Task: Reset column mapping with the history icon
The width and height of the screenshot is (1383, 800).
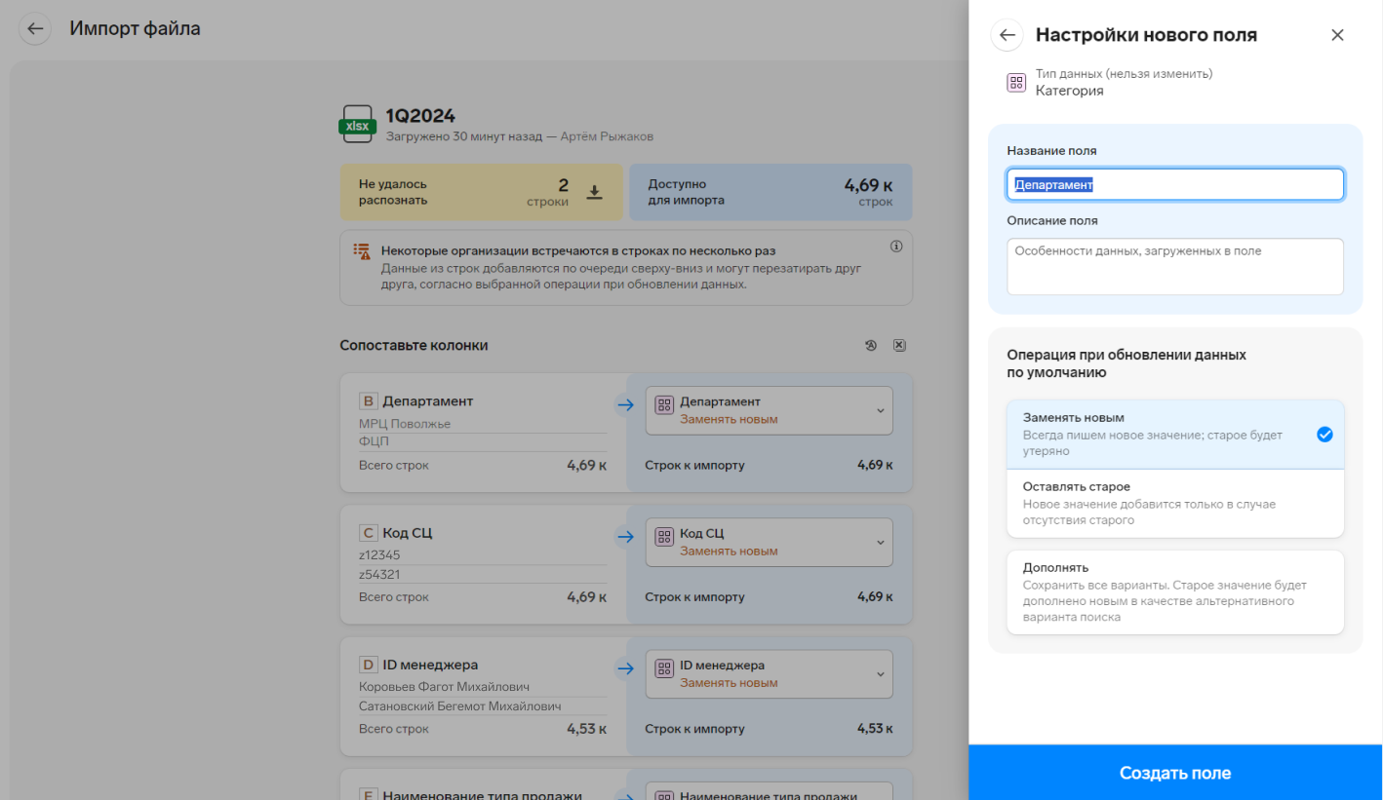Action: [871, 345]
